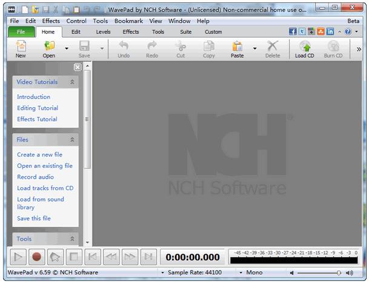Click the green File ribbon tab
Screen dimensions: 369x284
click(21, 31)
